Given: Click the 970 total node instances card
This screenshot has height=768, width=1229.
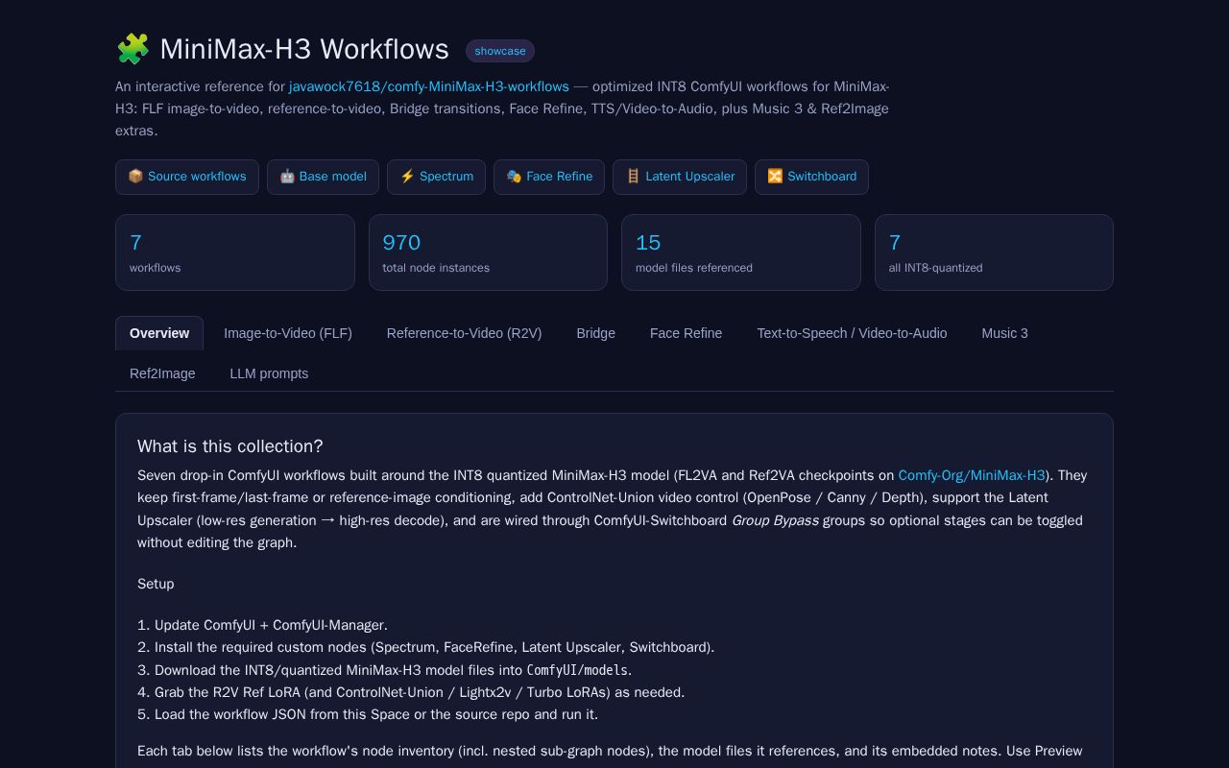Looking at the screenshot, I should pos(488,252).
